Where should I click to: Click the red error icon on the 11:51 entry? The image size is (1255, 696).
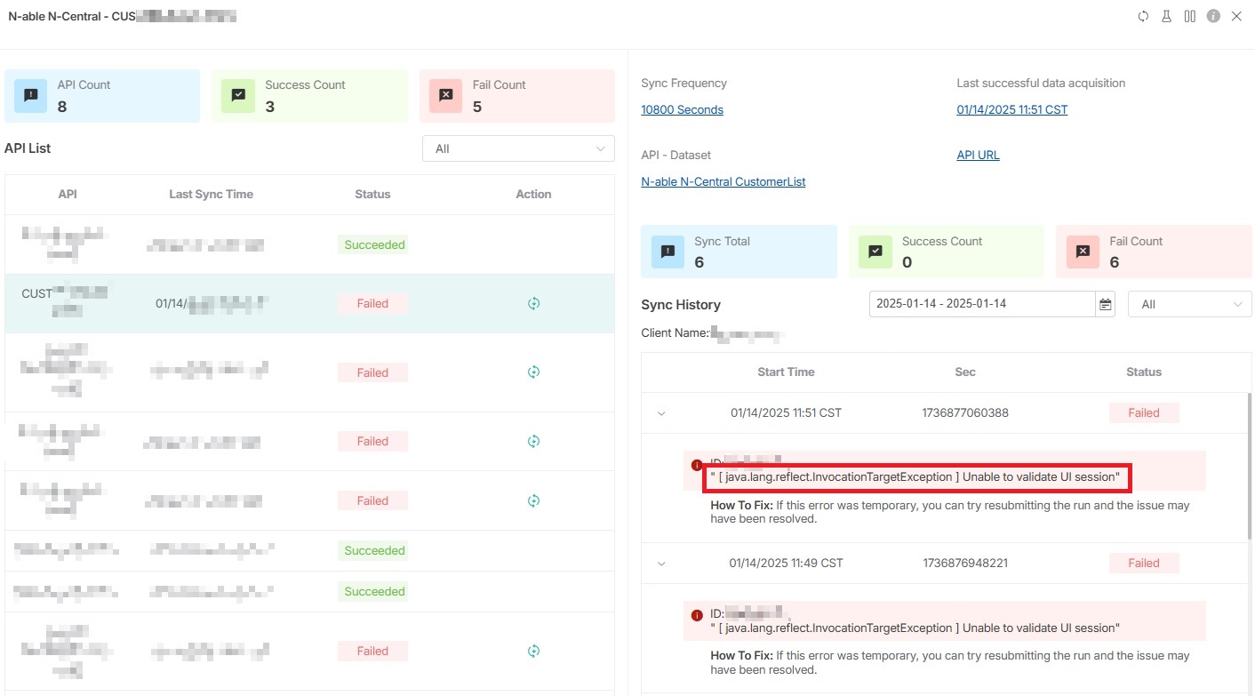(x=697, y=465)
